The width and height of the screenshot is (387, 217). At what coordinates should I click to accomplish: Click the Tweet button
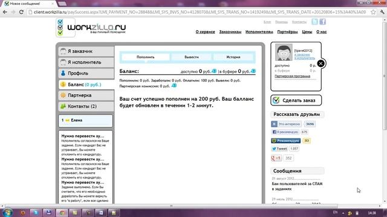279,149
